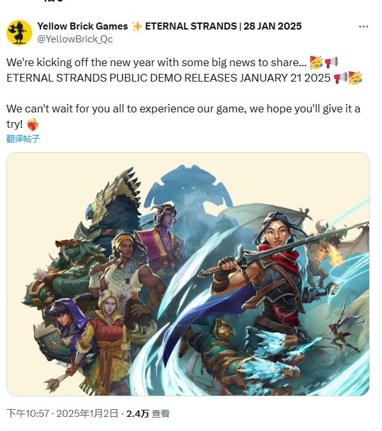Click the "Yellow Brick Games" display name

pyautogui.click(x=82, y=26)
